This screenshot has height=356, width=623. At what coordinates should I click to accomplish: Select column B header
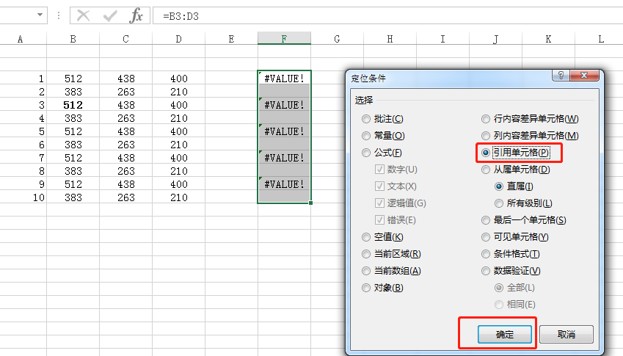73,39
